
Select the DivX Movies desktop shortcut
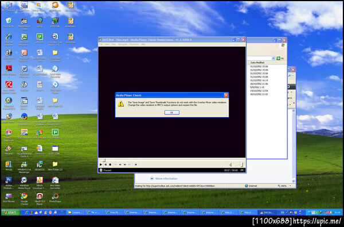pyautogui.click(x=9, y=198)
